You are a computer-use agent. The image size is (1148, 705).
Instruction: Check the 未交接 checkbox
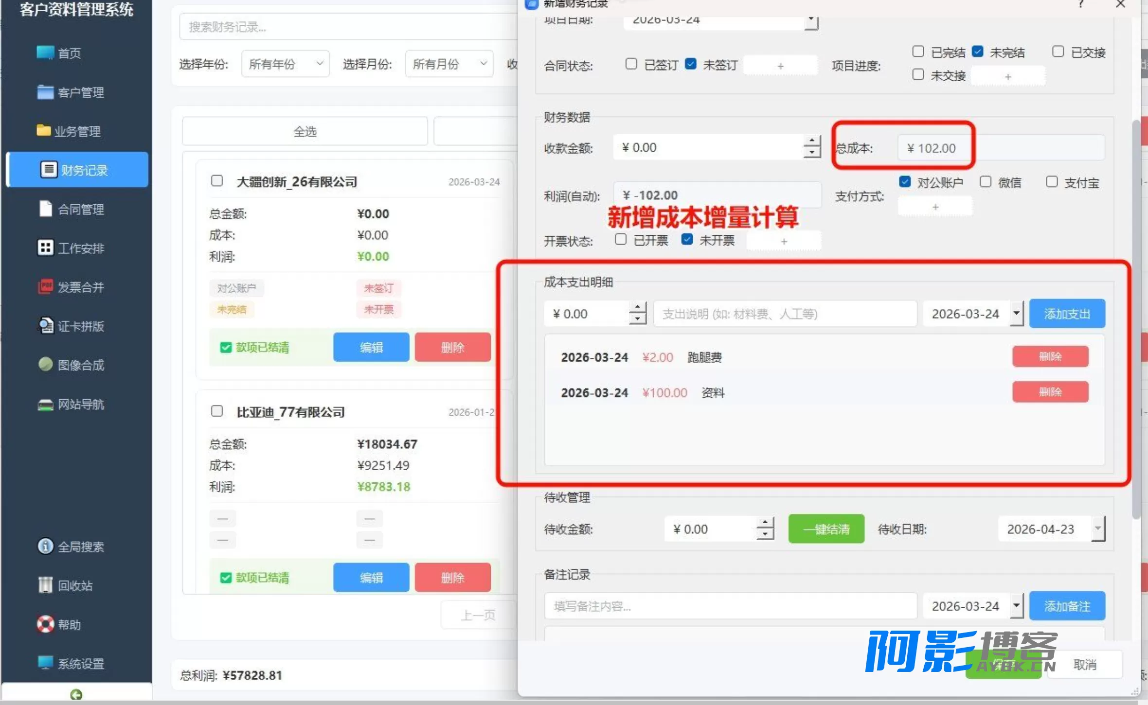pos(918,74)
